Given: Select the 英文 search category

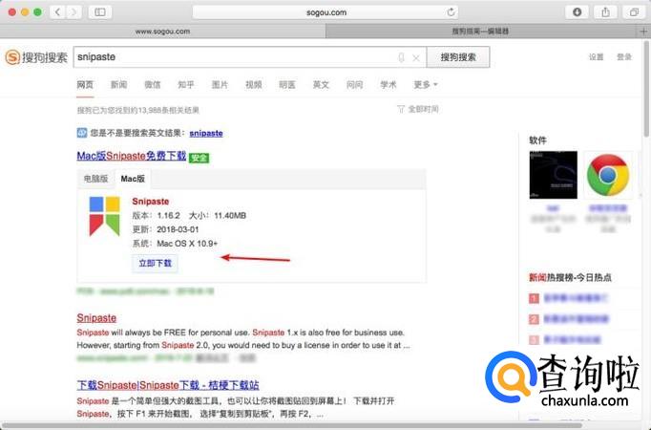Looking at the screenshot, I should [321, 85].
